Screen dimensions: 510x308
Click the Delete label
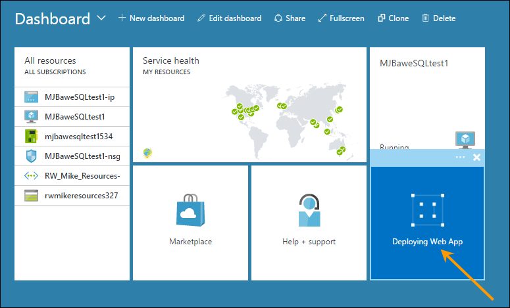(x=444, y=18)
